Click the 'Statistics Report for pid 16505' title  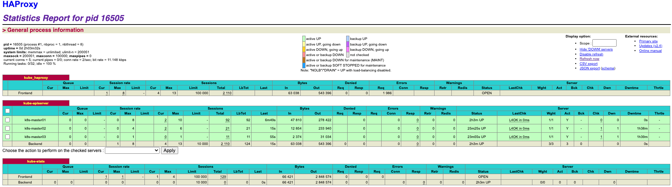(63, 18)
